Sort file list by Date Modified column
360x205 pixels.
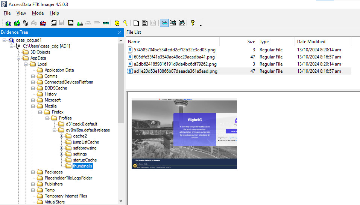click(x=323, y=42)
